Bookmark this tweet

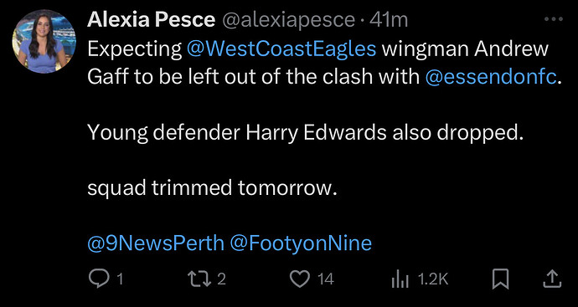[501, 279]
